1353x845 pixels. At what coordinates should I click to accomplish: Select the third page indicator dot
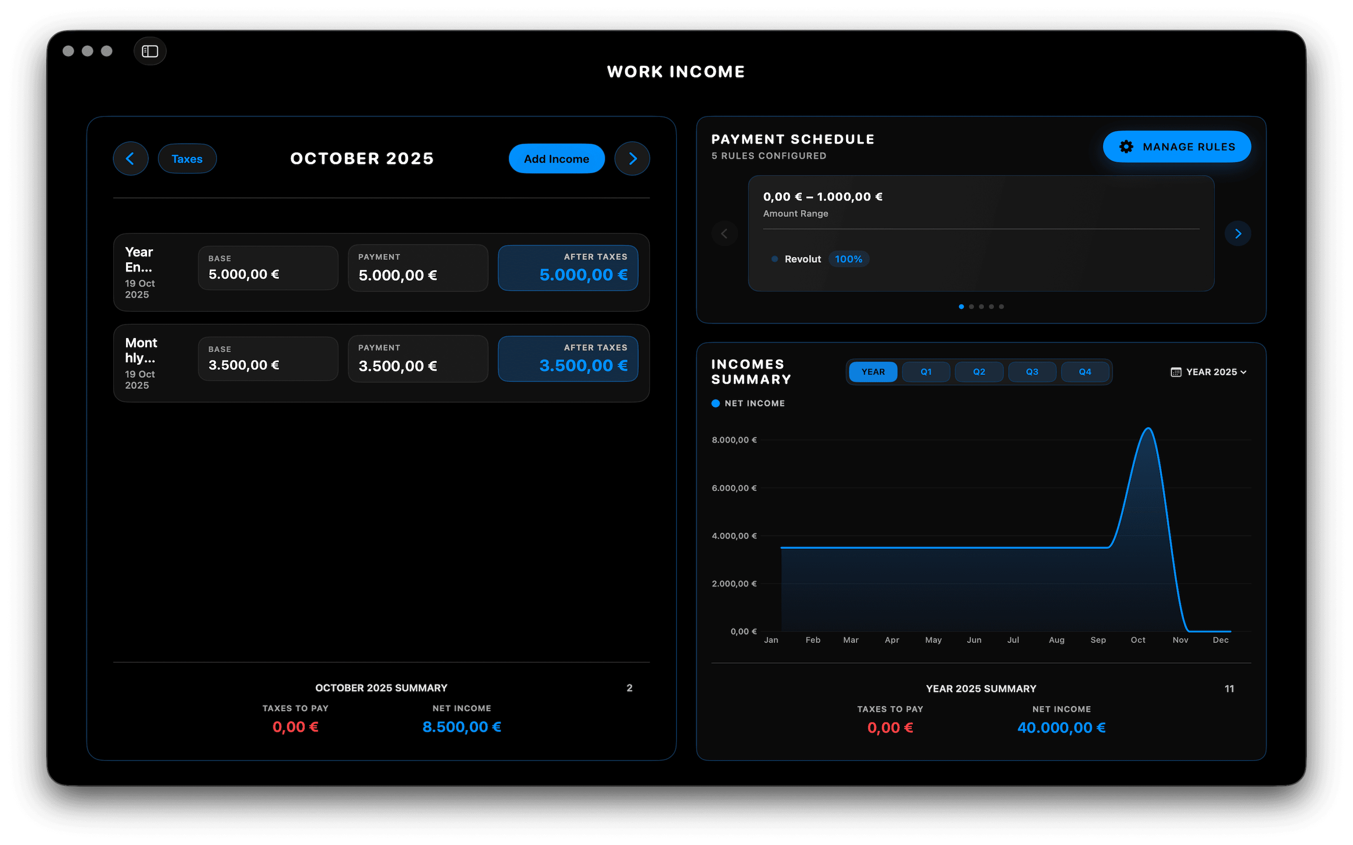[981, 306]
